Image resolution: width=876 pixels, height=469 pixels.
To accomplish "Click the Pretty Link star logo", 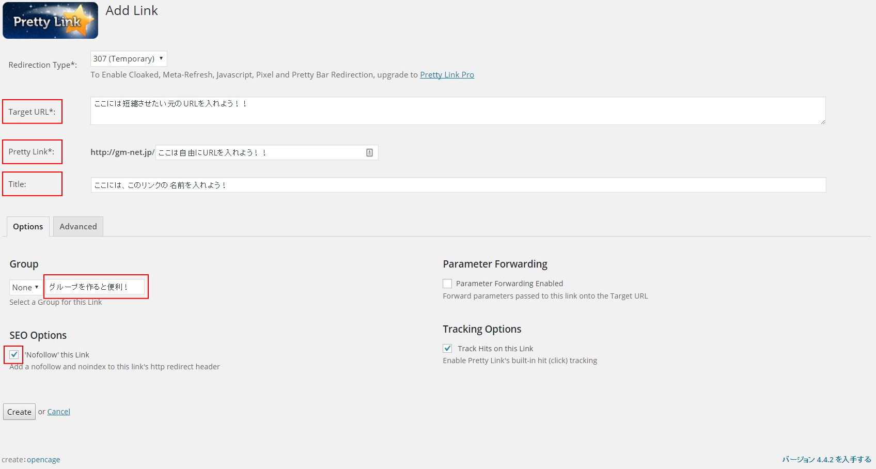I will (50, 20).
